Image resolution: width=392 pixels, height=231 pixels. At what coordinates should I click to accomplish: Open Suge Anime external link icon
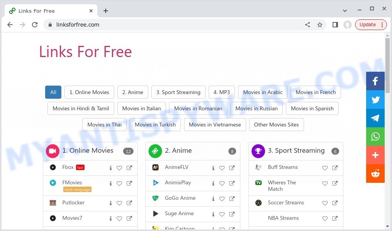click(x=232, y=214)
